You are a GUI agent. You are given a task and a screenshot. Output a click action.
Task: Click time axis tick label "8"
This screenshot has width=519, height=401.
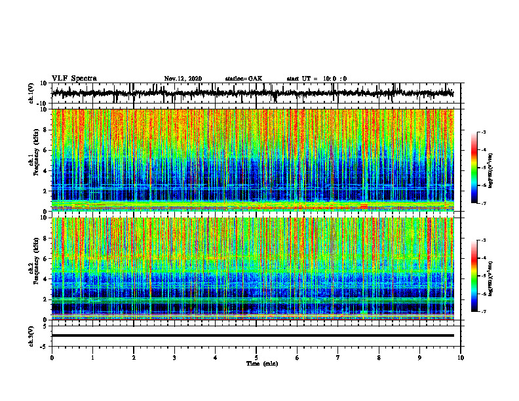point(379,358)
